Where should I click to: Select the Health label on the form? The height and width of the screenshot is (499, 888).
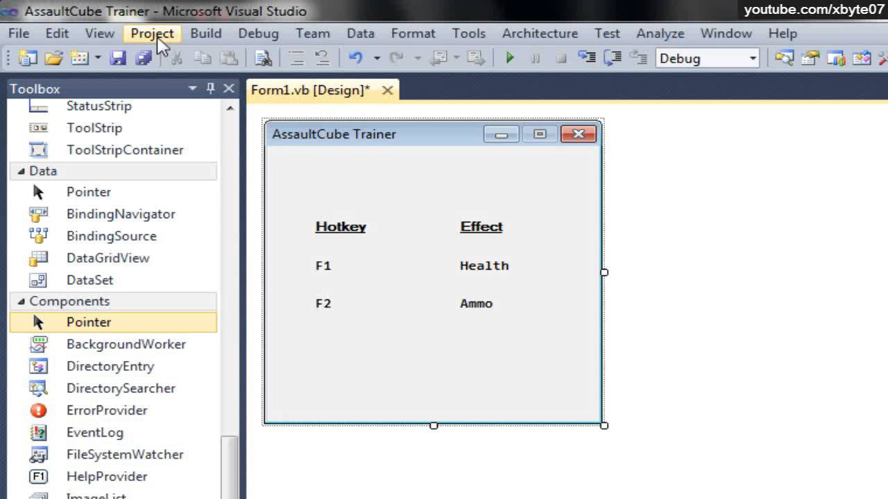pos(484,265)
